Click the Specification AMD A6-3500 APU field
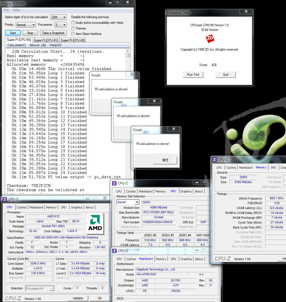Viewport: 286px width, 302px height. click(66, 237)
